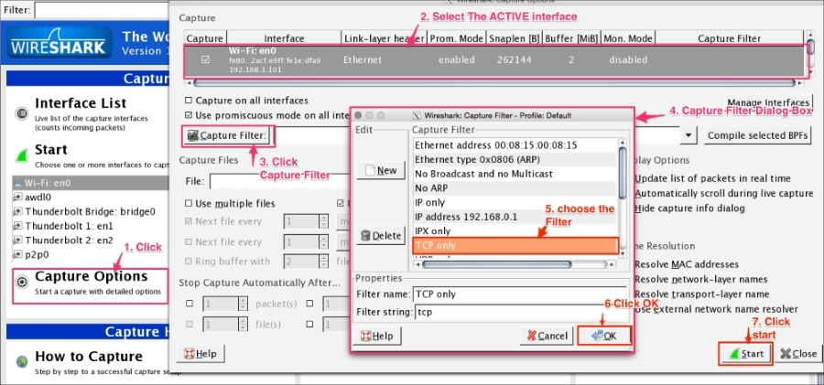Click the first Next file every stepper
The width and height of the screenshot is (824, 385).
click(324, 221)
